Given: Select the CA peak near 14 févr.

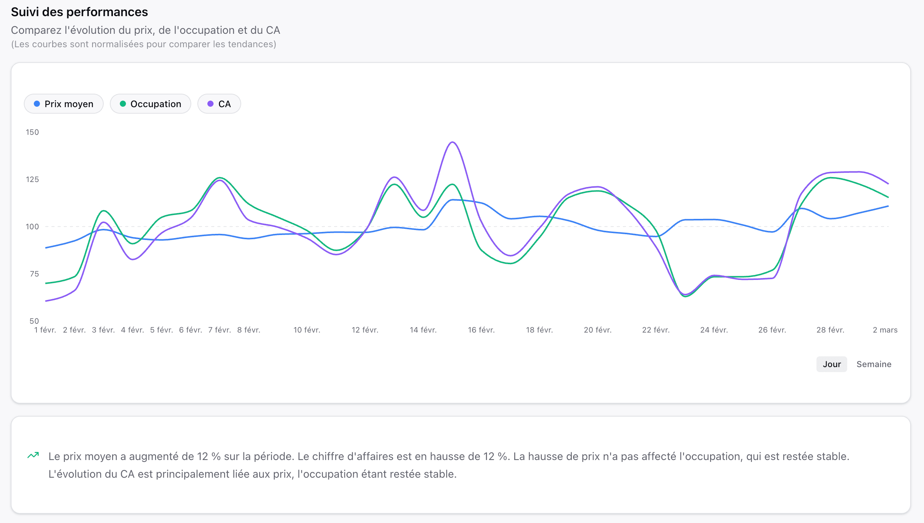Looking at the screenshot, I should [x=452, y=143].
